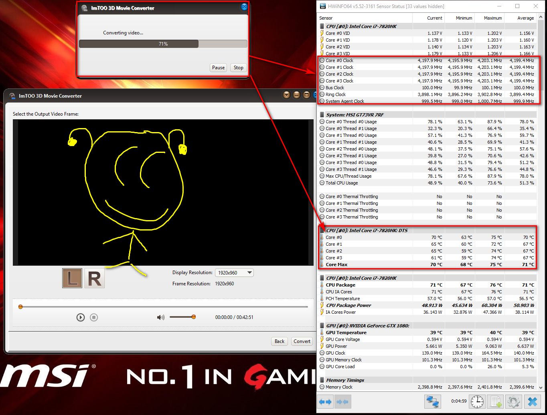This screenshot has height=415, width=547.
Task: Select the 'IA Cores Power' row
Action: coord(427,312)
